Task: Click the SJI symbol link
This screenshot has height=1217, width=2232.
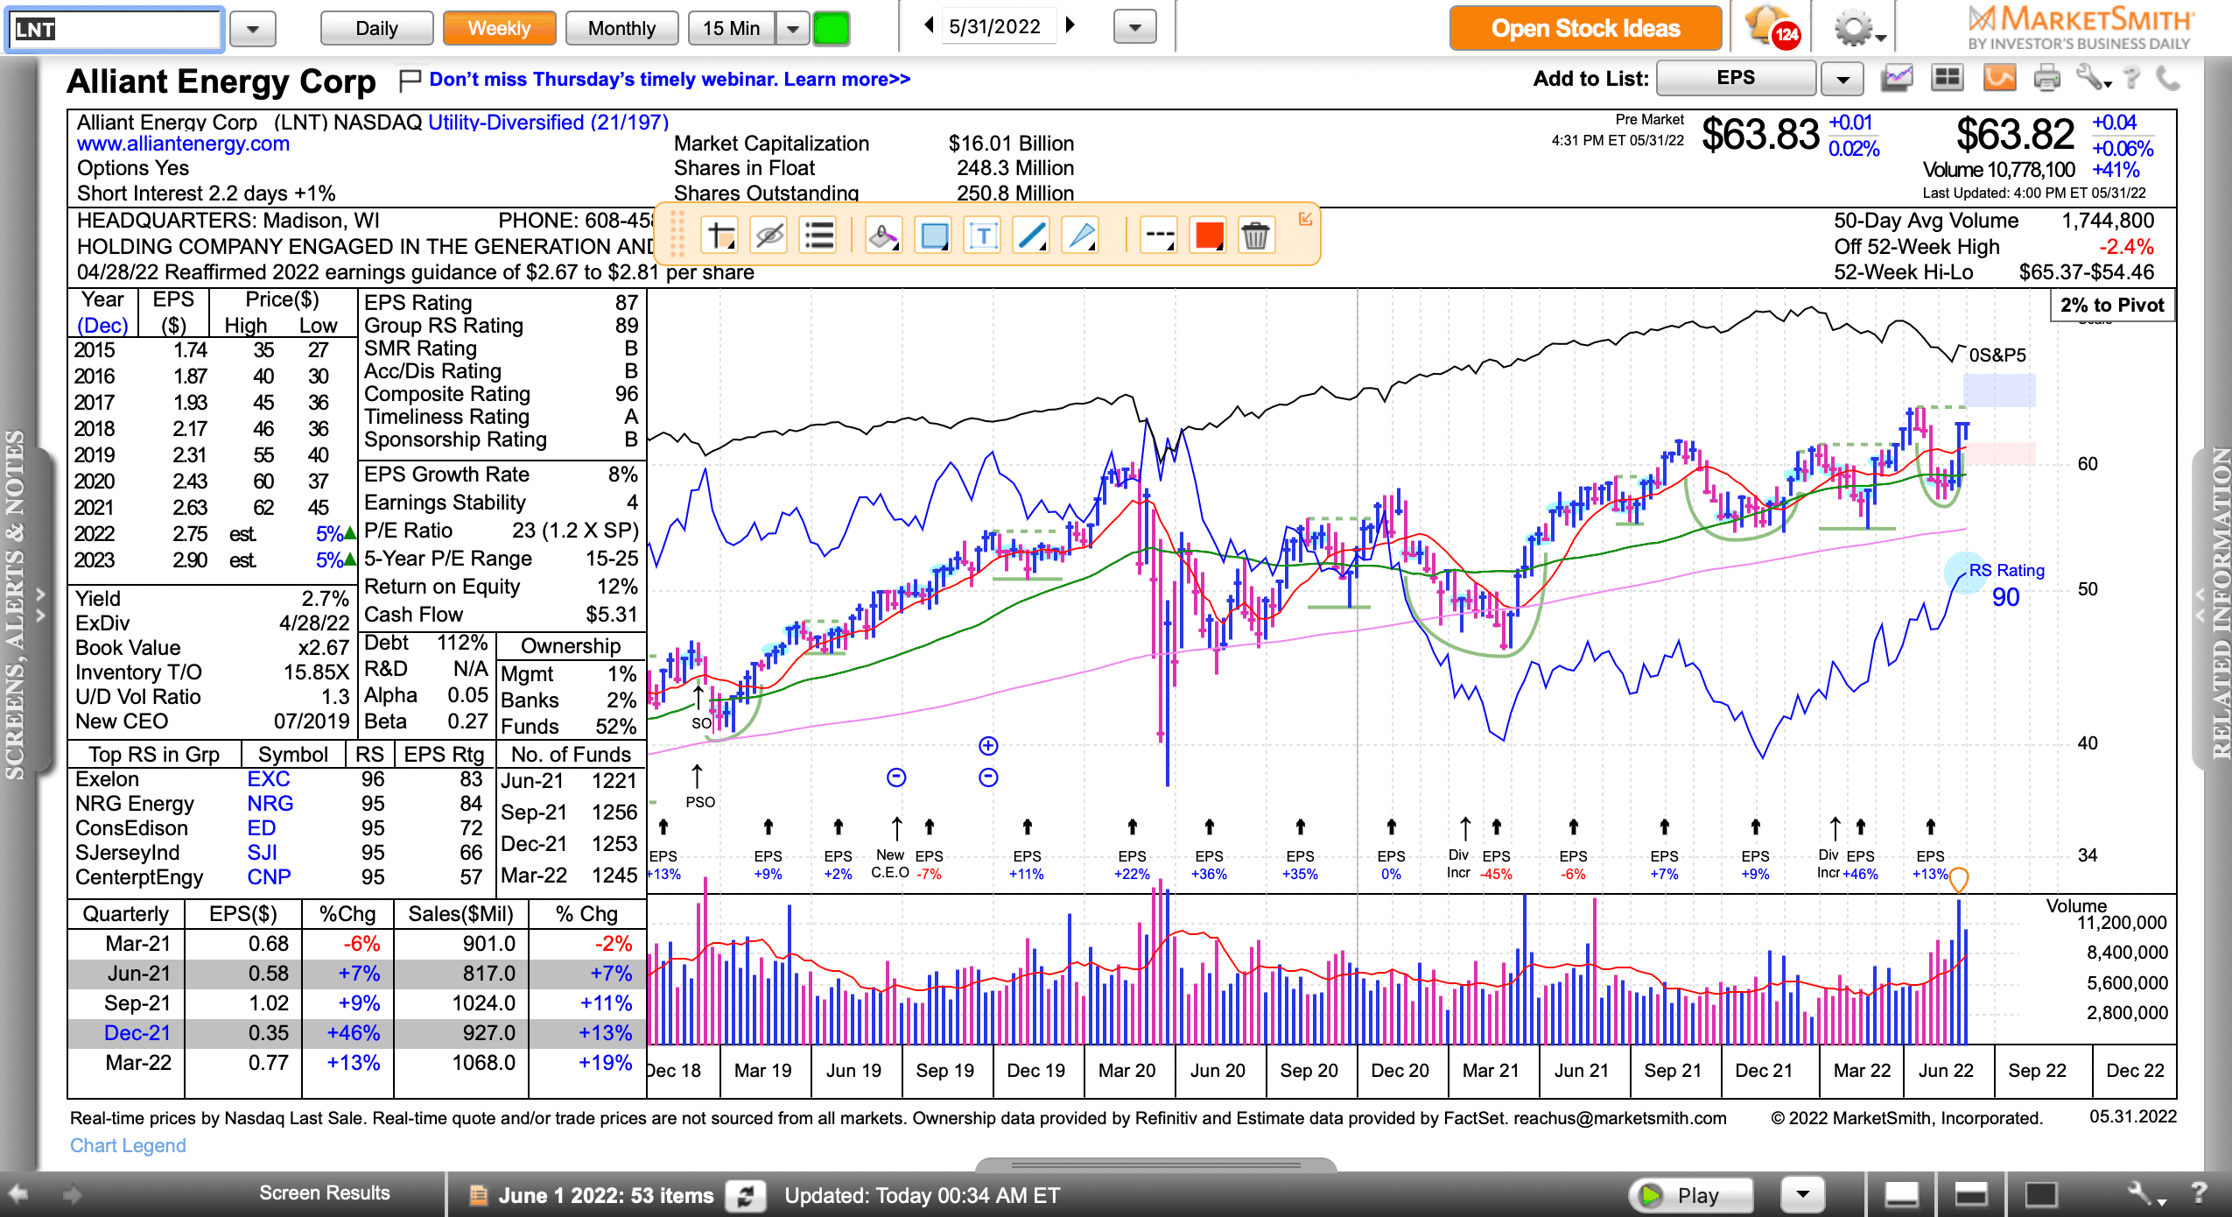Action: coord(262,853)
